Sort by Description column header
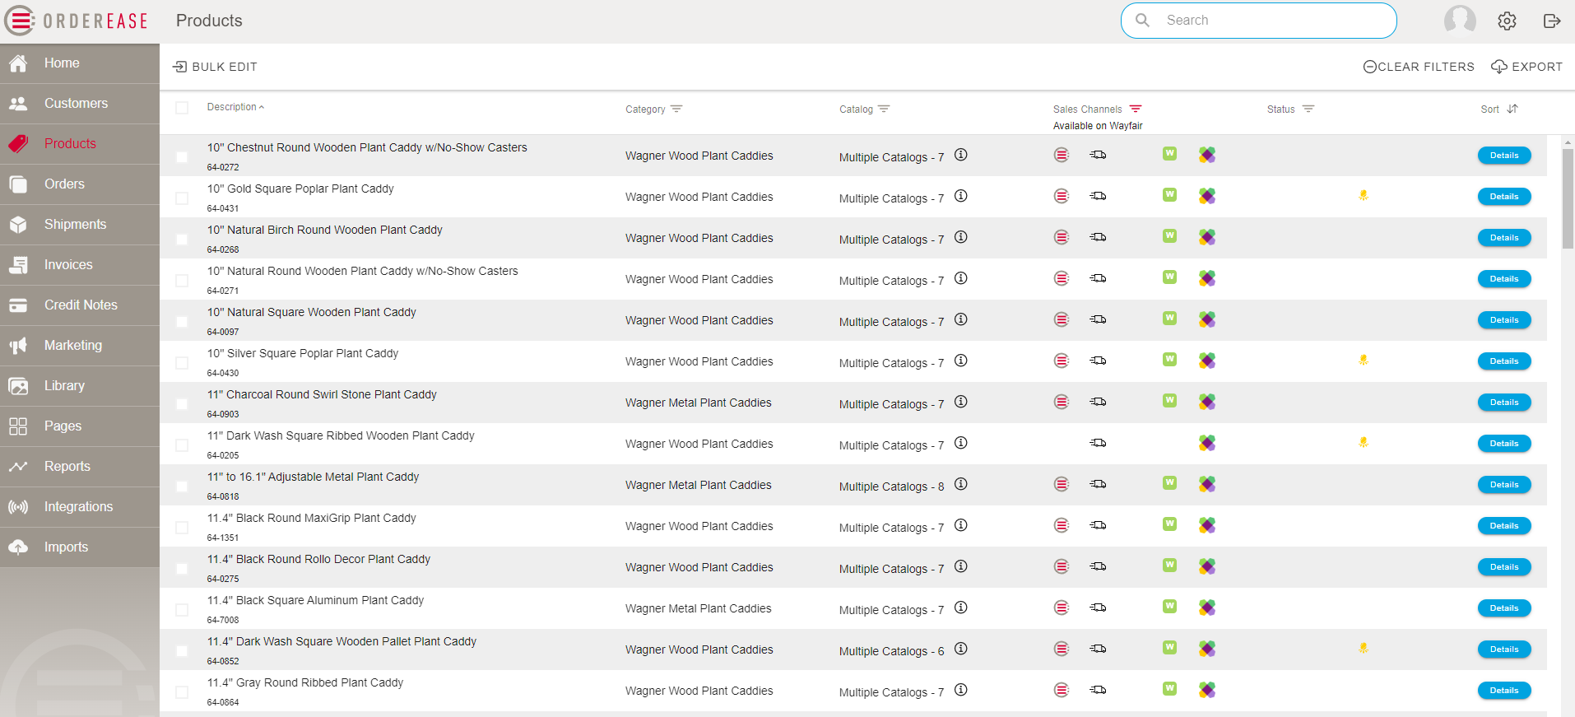Image resolution: width=1575 pixels, height=717 pixels. click(235, 107)
